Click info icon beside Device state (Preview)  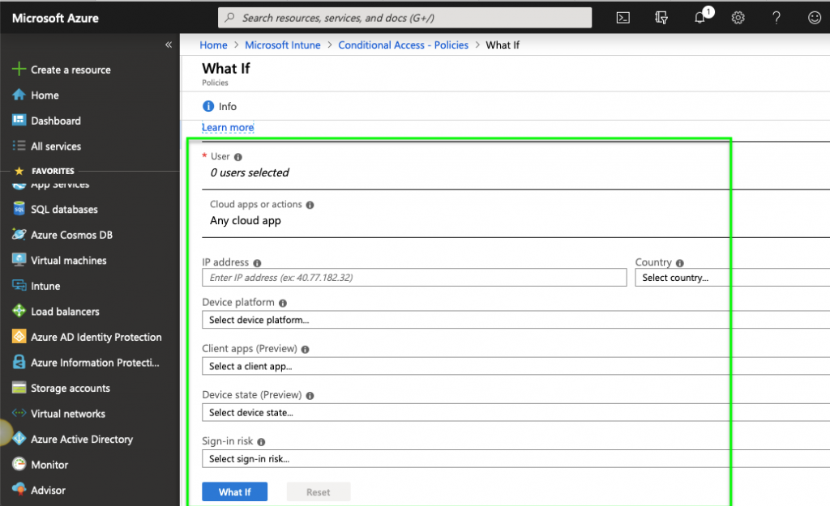tap(310, 396)
